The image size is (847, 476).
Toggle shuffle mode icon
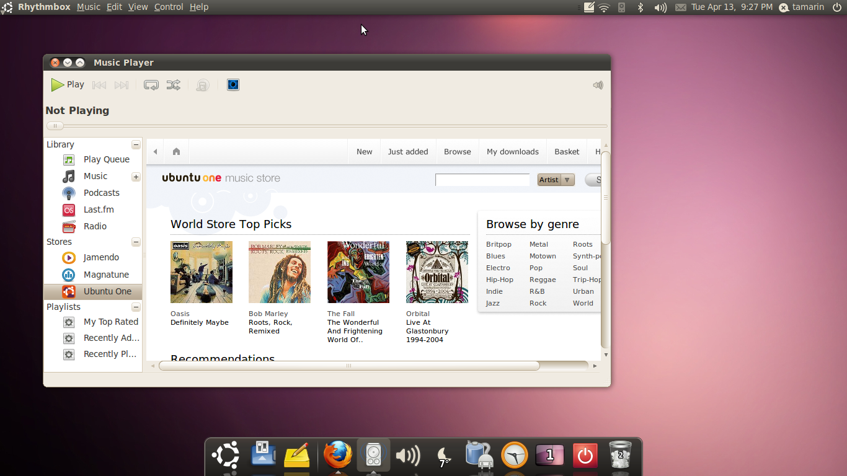174,85
